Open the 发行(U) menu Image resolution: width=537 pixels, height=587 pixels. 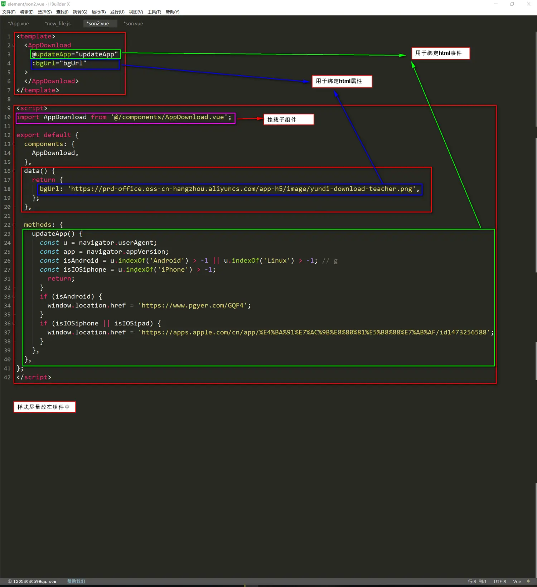(x=117, y=12)
